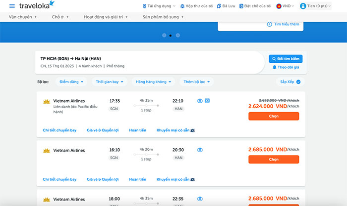Click the Traveloka logo
347x206 pixels.
37,5
